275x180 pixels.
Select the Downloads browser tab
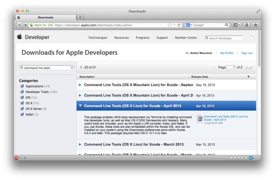click(46, 17)
